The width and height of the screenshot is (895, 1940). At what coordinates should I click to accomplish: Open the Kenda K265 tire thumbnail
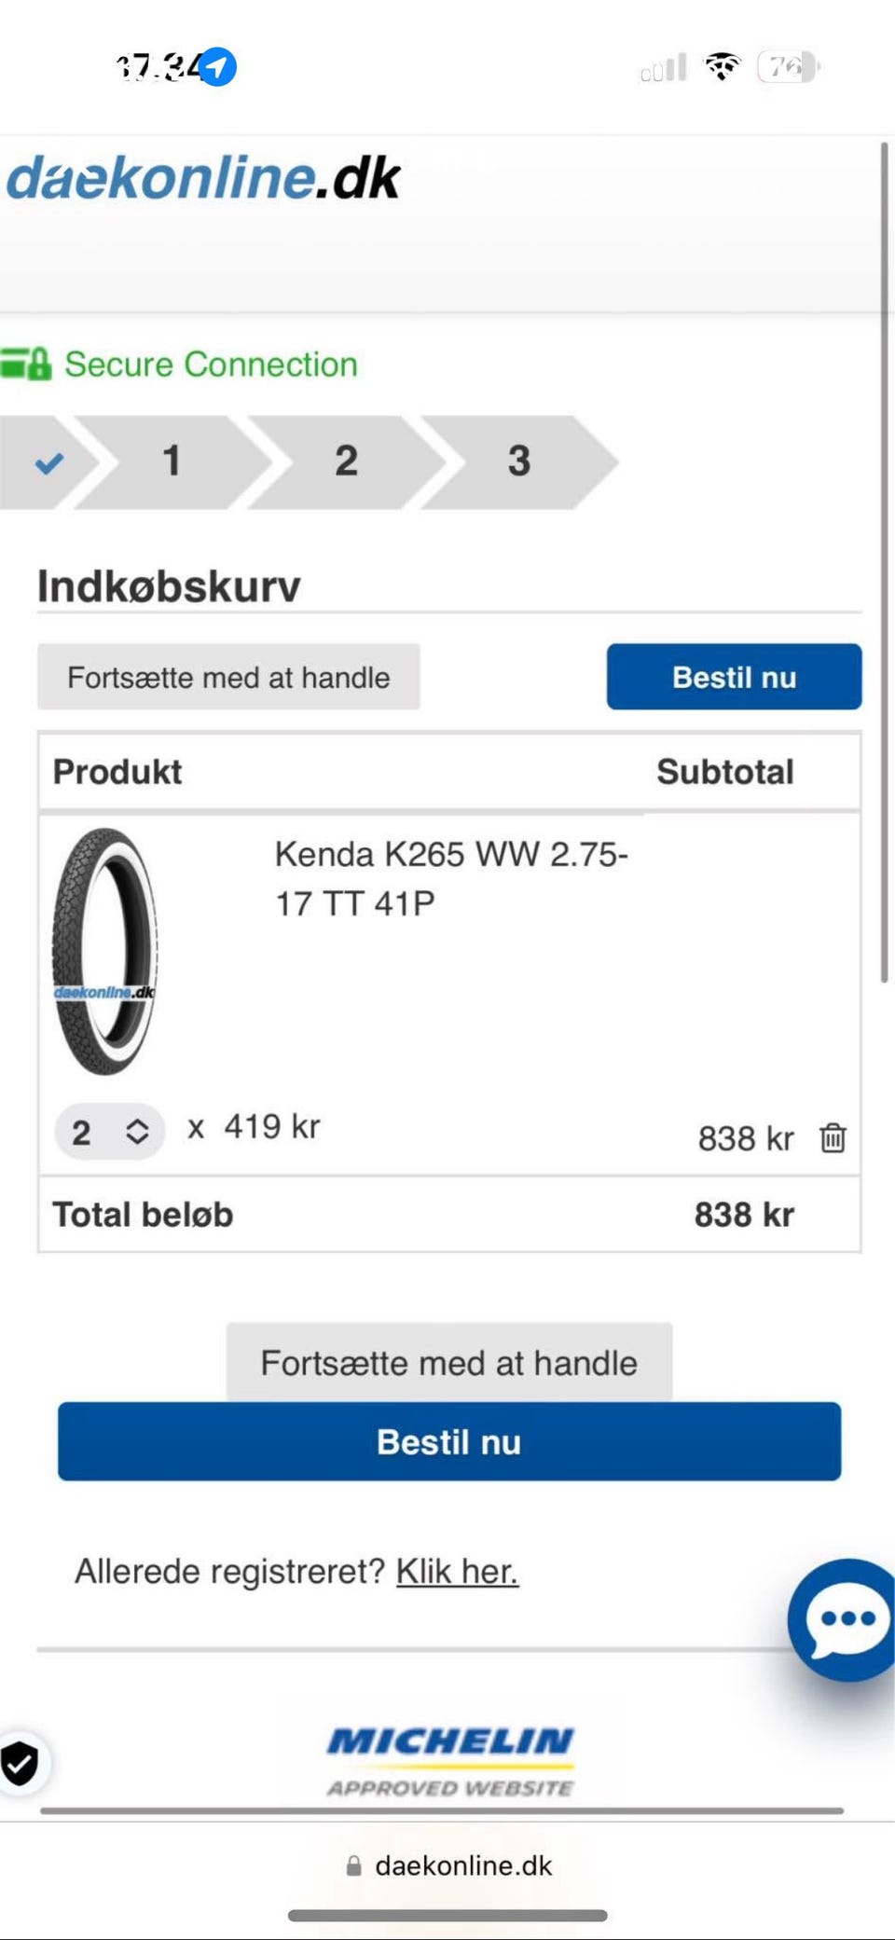pos(104,952)
